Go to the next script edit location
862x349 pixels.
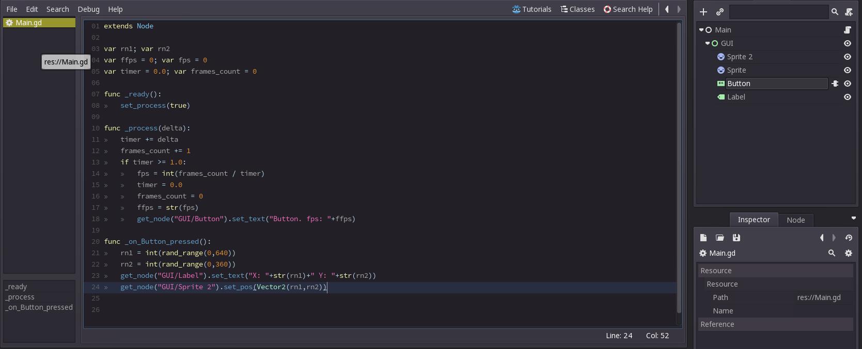679,9
